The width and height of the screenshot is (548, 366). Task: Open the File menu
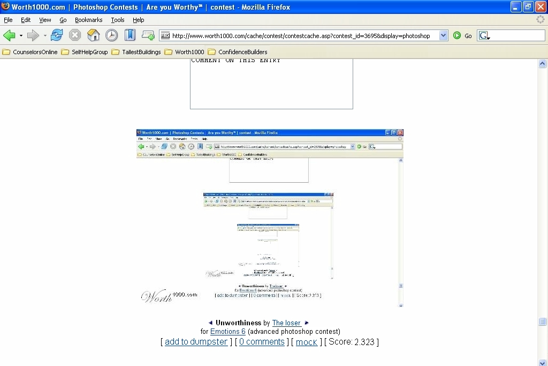click(8, 20)
